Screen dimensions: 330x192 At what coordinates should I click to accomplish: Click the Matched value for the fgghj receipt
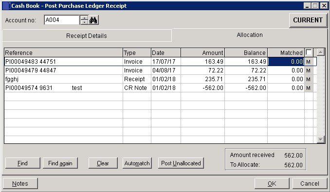(286, 79)
